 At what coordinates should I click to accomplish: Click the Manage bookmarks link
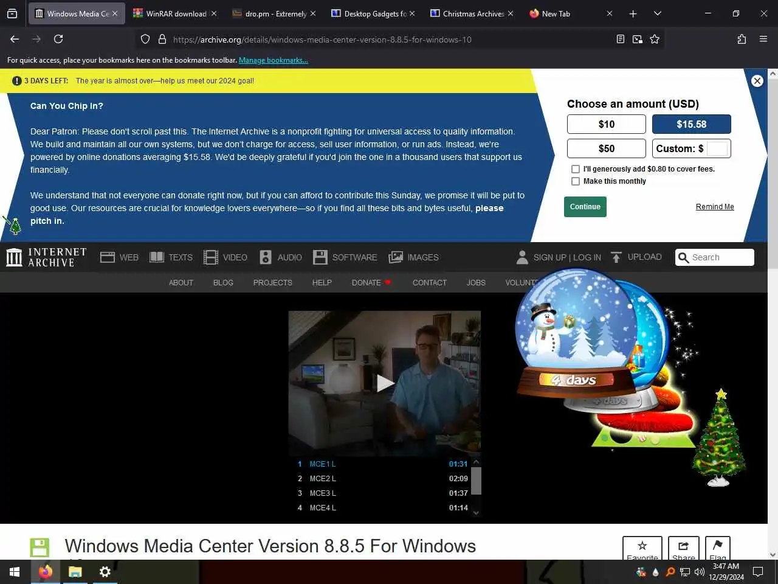pos(274,60)
